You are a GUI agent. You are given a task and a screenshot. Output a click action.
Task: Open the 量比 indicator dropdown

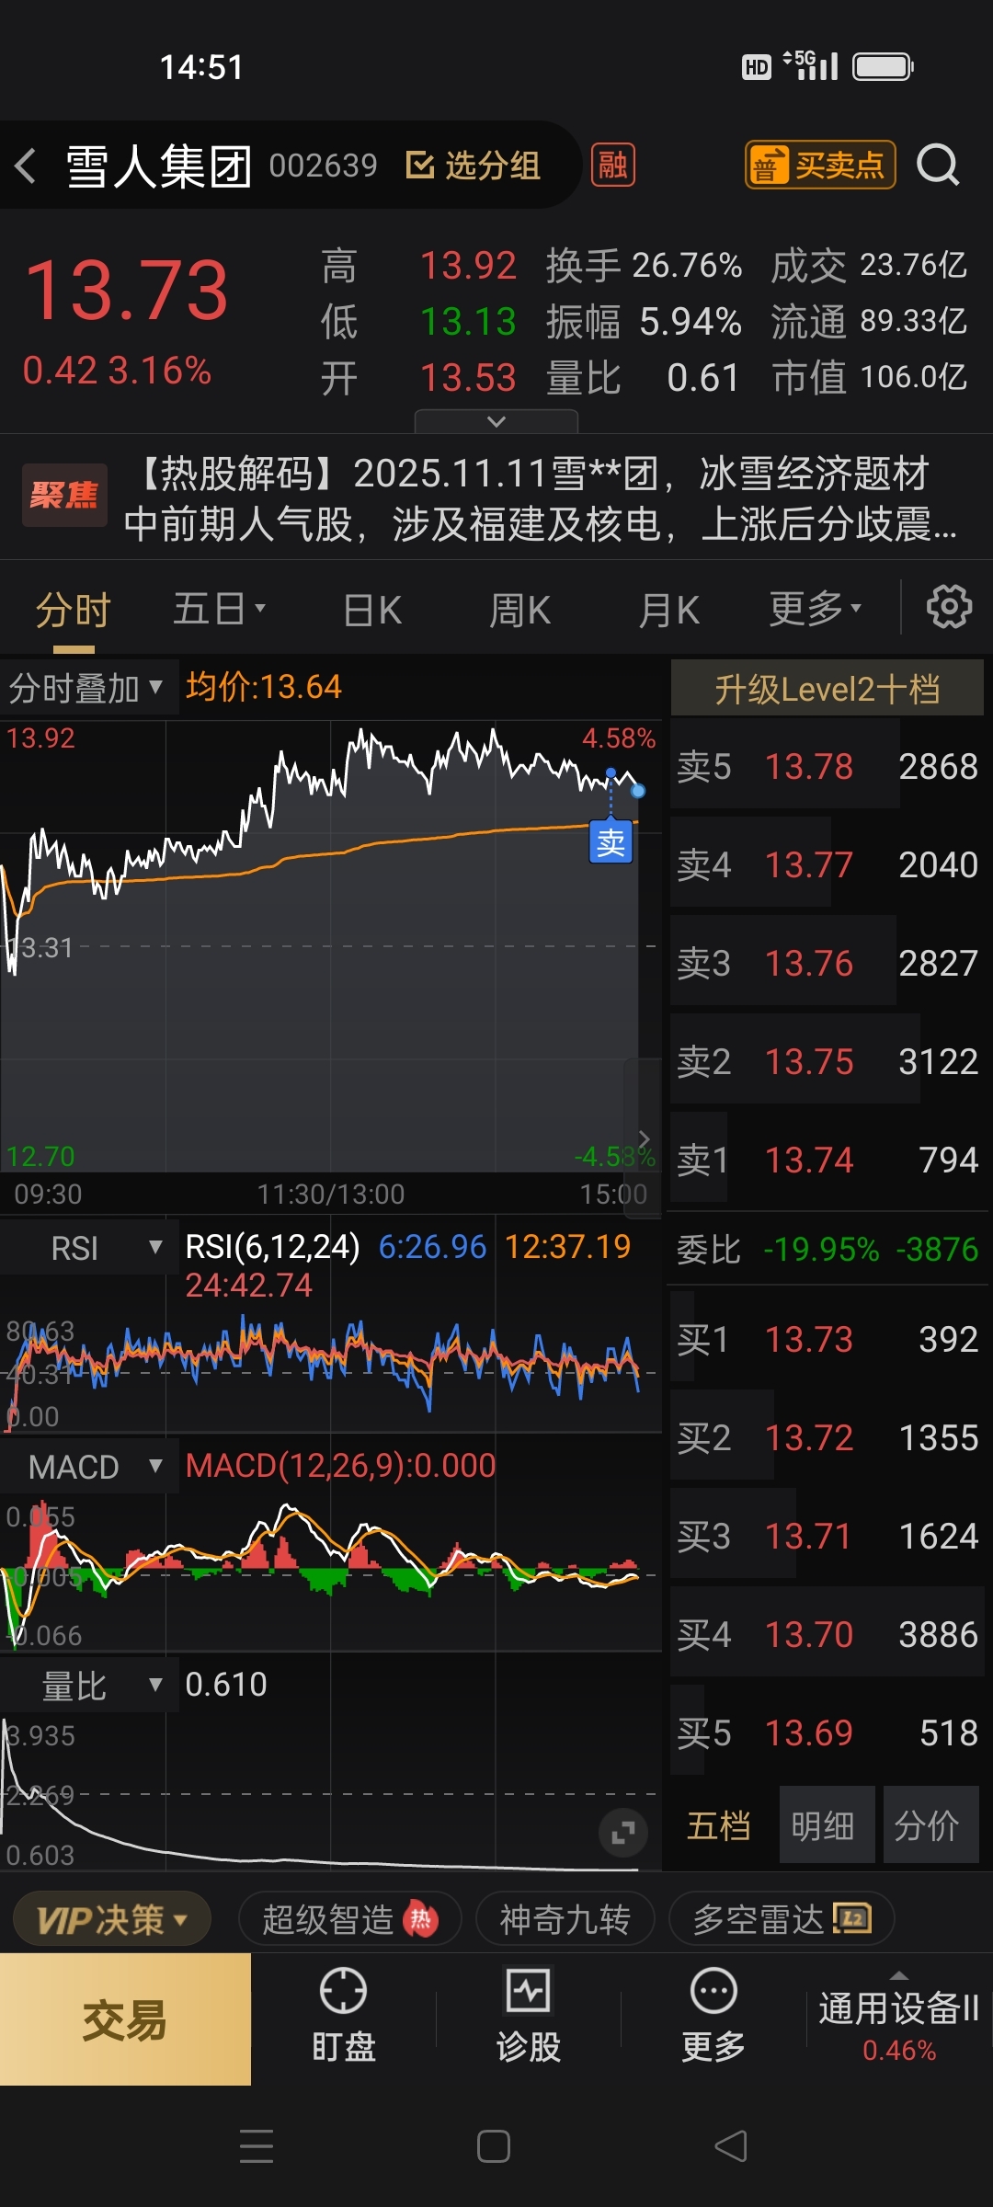[87, 1686]
